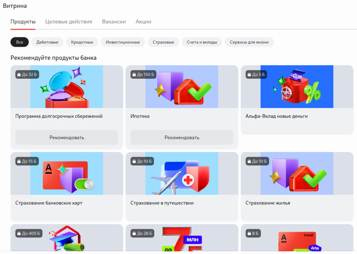Click Рекомендовать under Ипотека
Viewport: 357px width, 254px height.
pos(182,137)
